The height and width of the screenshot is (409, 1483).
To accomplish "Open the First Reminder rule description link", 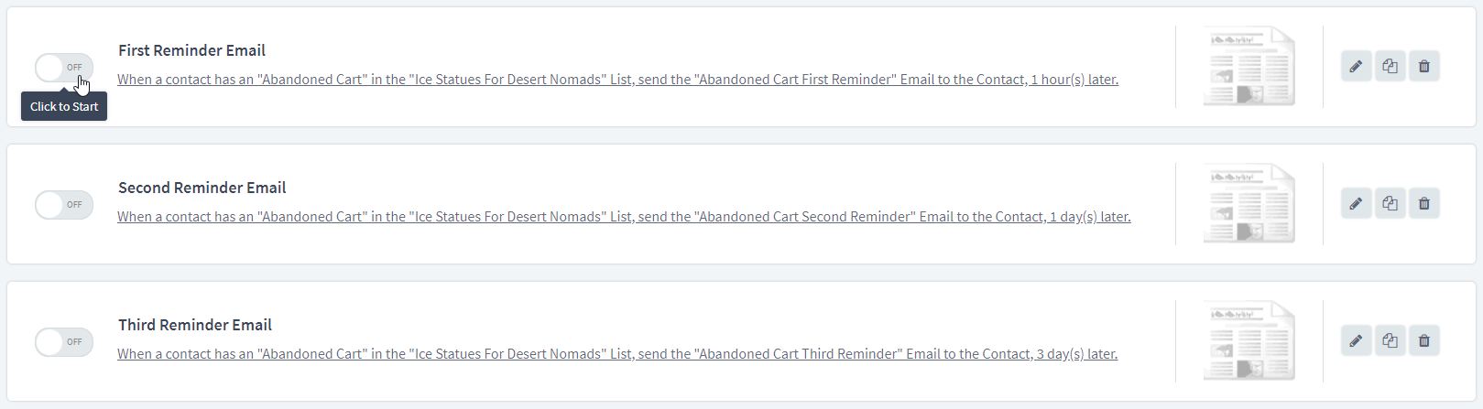I will [617, 80].
